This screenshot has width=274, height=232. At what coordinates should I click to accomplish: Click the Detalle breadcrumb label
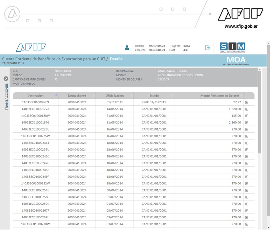(116, 59)
